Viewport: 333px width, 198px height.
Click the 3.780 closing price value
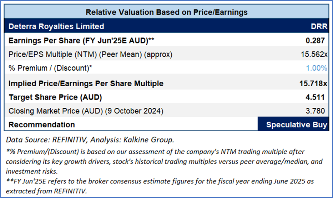point(317,111)
